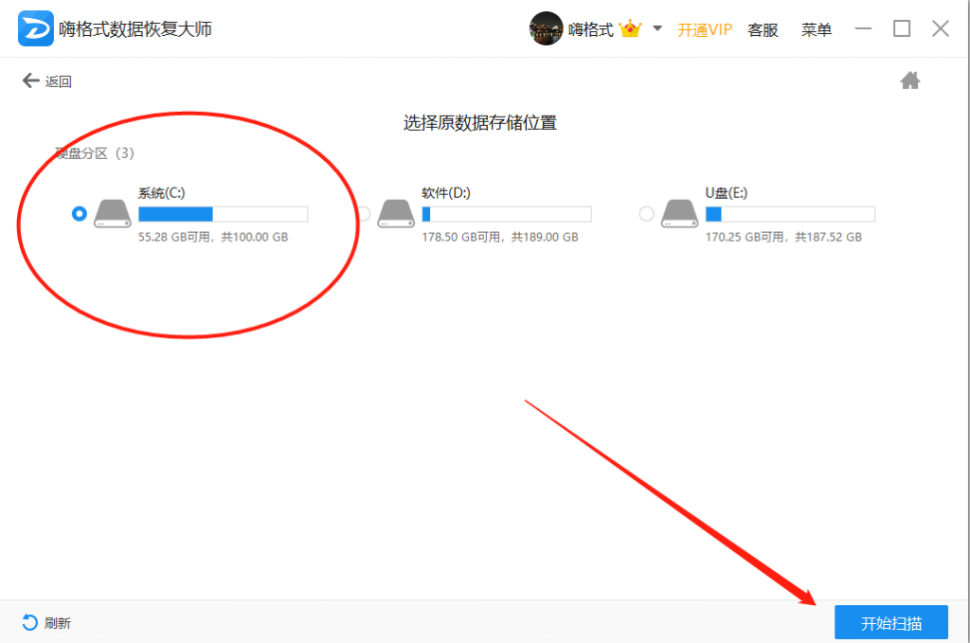970x643 pixels.
Task: Maximize the window
Action: (902, 28)
